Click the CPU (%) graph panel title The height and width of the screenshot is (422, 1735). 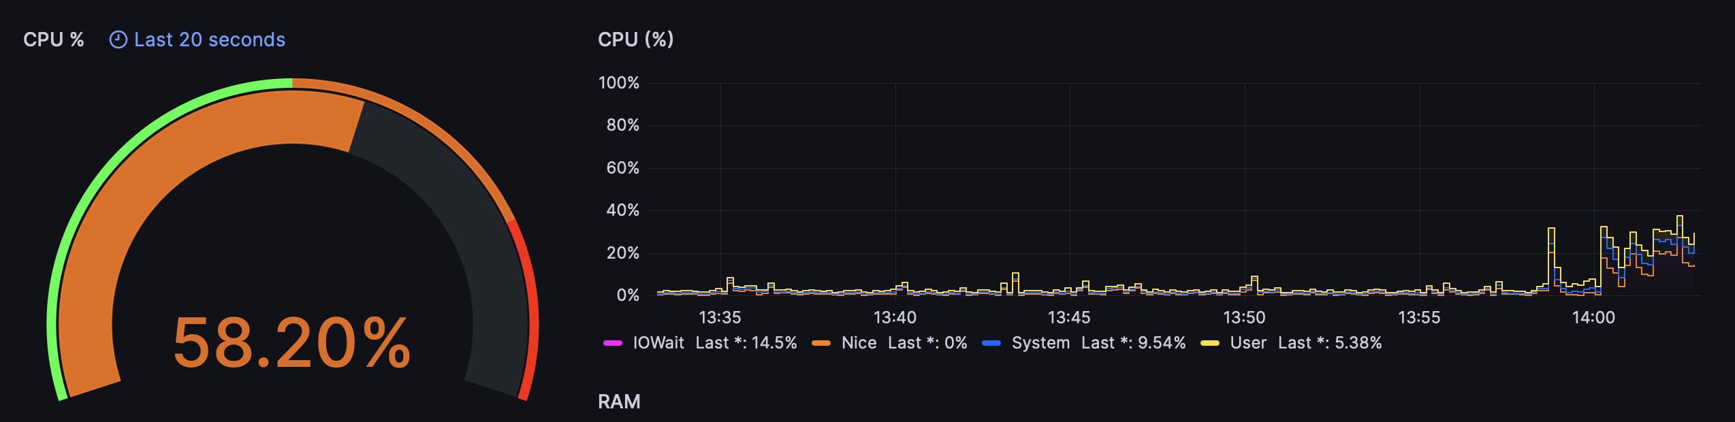(x=636, y=39)
